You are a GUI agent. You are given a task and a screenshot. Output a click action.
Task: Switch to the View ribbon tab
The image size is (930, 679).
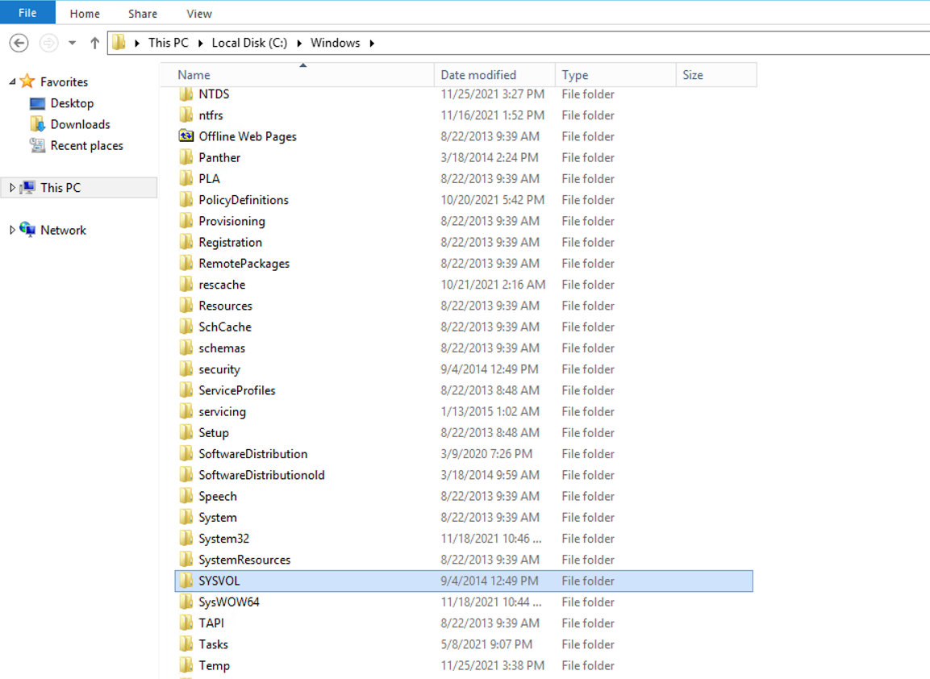pos(199,14)
